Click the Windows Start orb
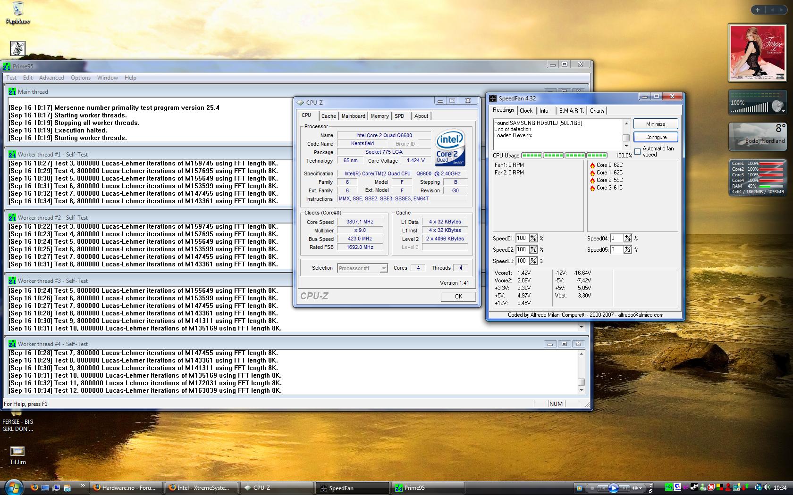Viewport: 793px width, 495px height. point(13,487)
